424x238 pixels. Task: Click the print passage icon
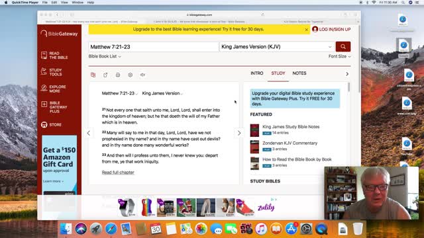point(118,75)
